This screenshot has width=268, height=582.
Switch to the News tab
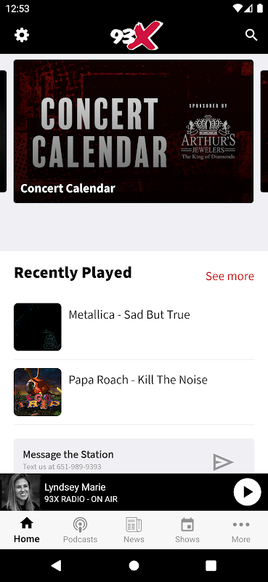[134, 530]
